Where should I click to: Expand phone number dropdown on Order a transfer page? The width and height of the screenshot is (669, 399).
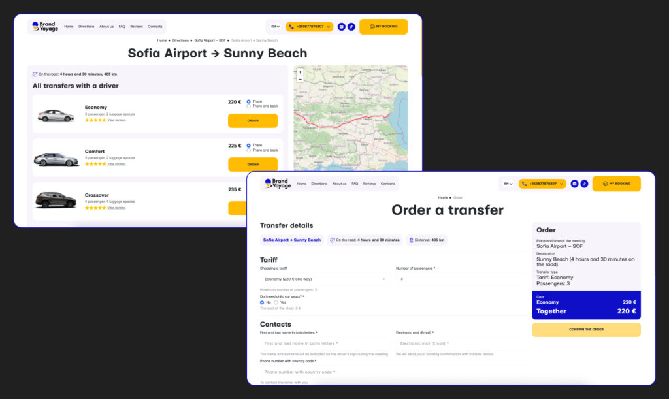coord(562,184)
